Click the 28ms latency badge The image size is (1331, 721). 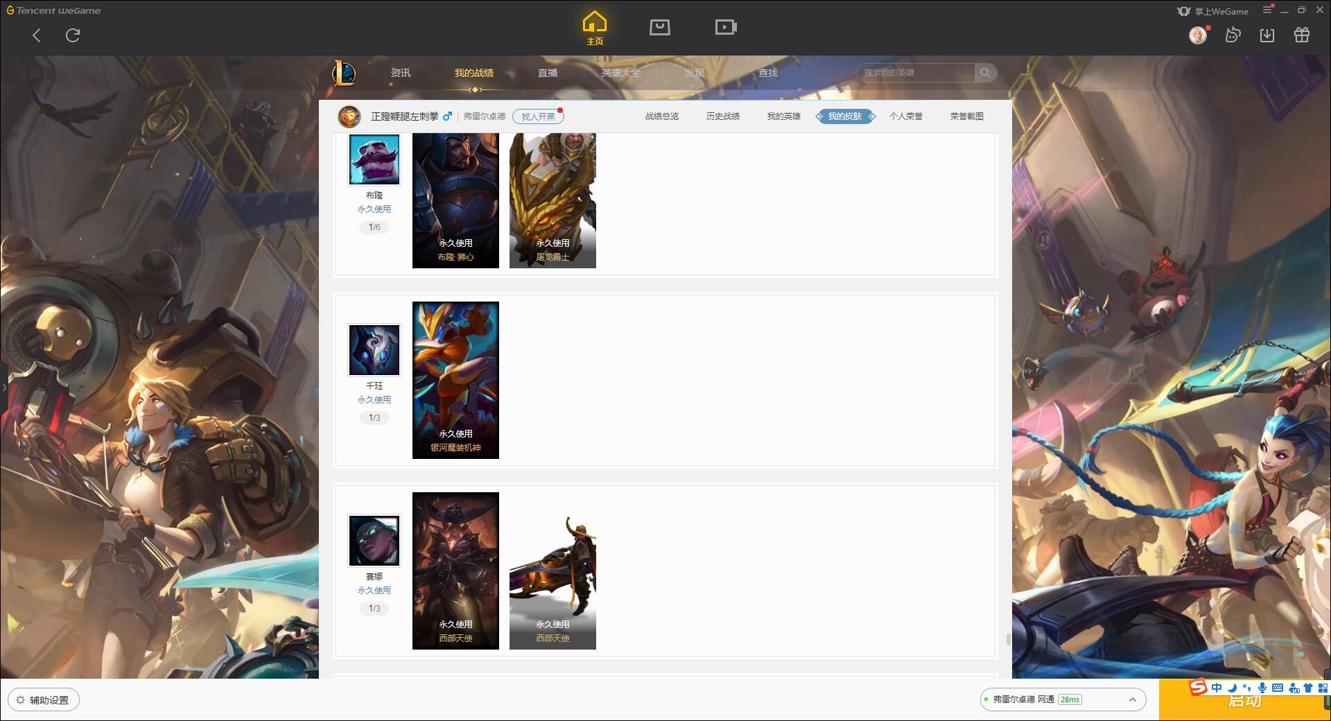[1070, 700]
